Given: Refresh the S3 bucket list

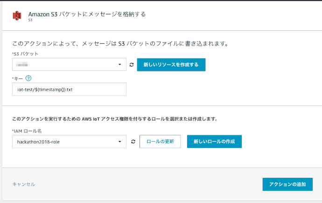Looking at the screenshot, I should coord(132,65).
